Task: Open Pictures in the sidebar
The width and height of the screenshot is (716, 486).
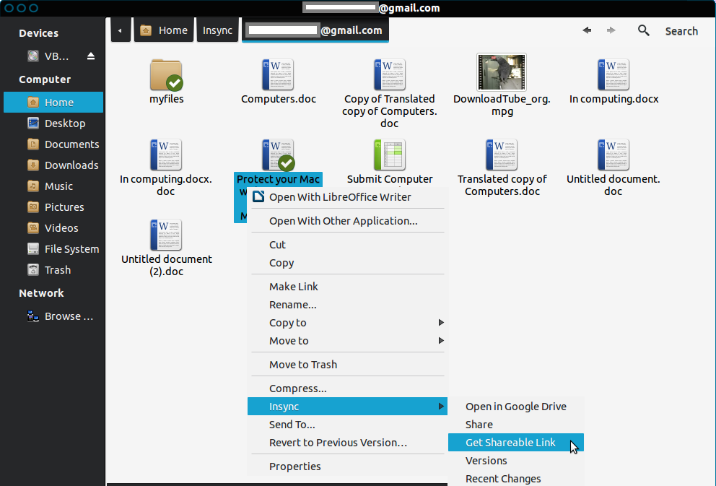Action: [53, 207]
